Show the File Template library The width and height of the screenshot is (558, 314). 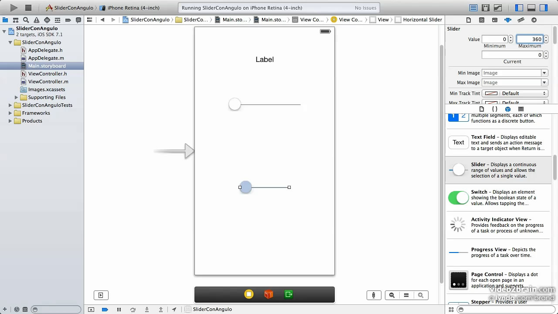click(x=482, y=109)
